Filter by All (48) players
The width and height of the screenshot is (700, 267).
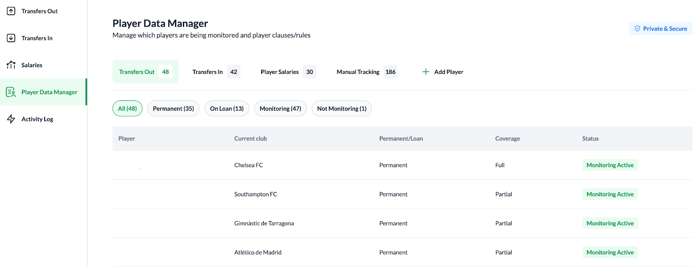pos(127,109)
